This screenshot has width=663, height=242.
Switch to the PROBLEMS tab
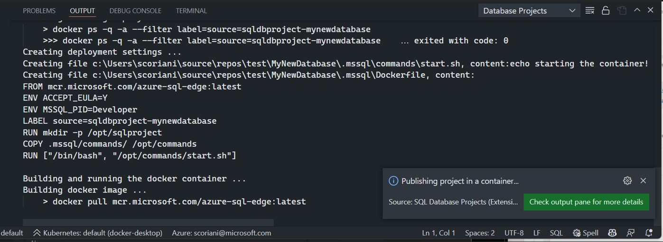39,10
